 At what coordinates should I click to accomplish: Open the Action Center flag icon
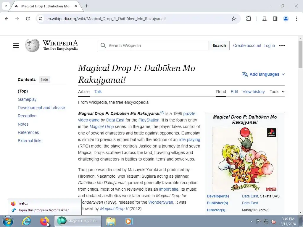click(x=258, y=221)
